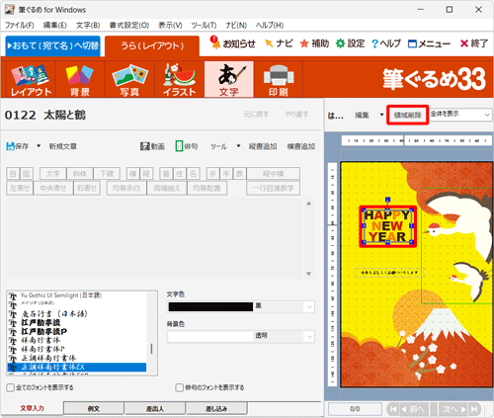Image resolution: width=494 pixels, height=418 pixels.
Task: Open the 印刷 print category
Action: coord(279,79)
